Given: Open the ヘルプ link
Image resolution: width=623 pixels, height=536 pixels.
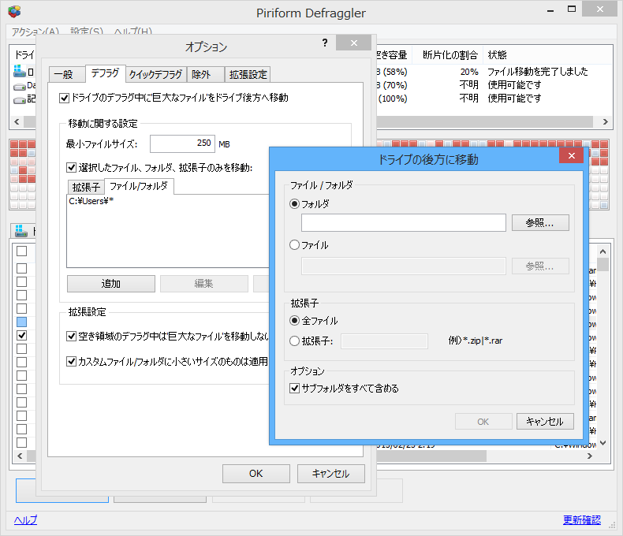Looking at the screenshot, I should tap(25, 519).
